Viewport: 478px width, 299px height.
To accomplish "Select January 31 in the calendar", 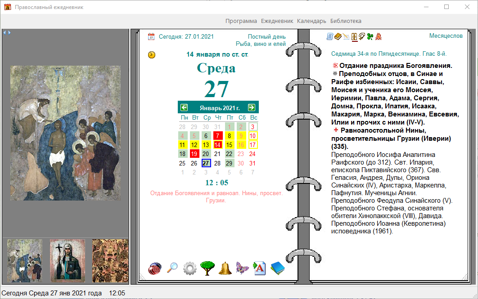I will tap(253, 163).
